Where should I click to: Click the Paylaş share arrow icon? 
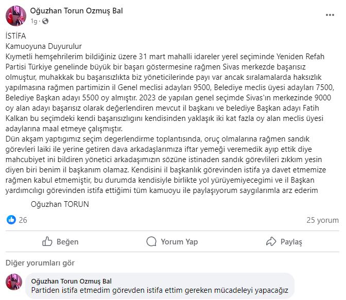271,241
